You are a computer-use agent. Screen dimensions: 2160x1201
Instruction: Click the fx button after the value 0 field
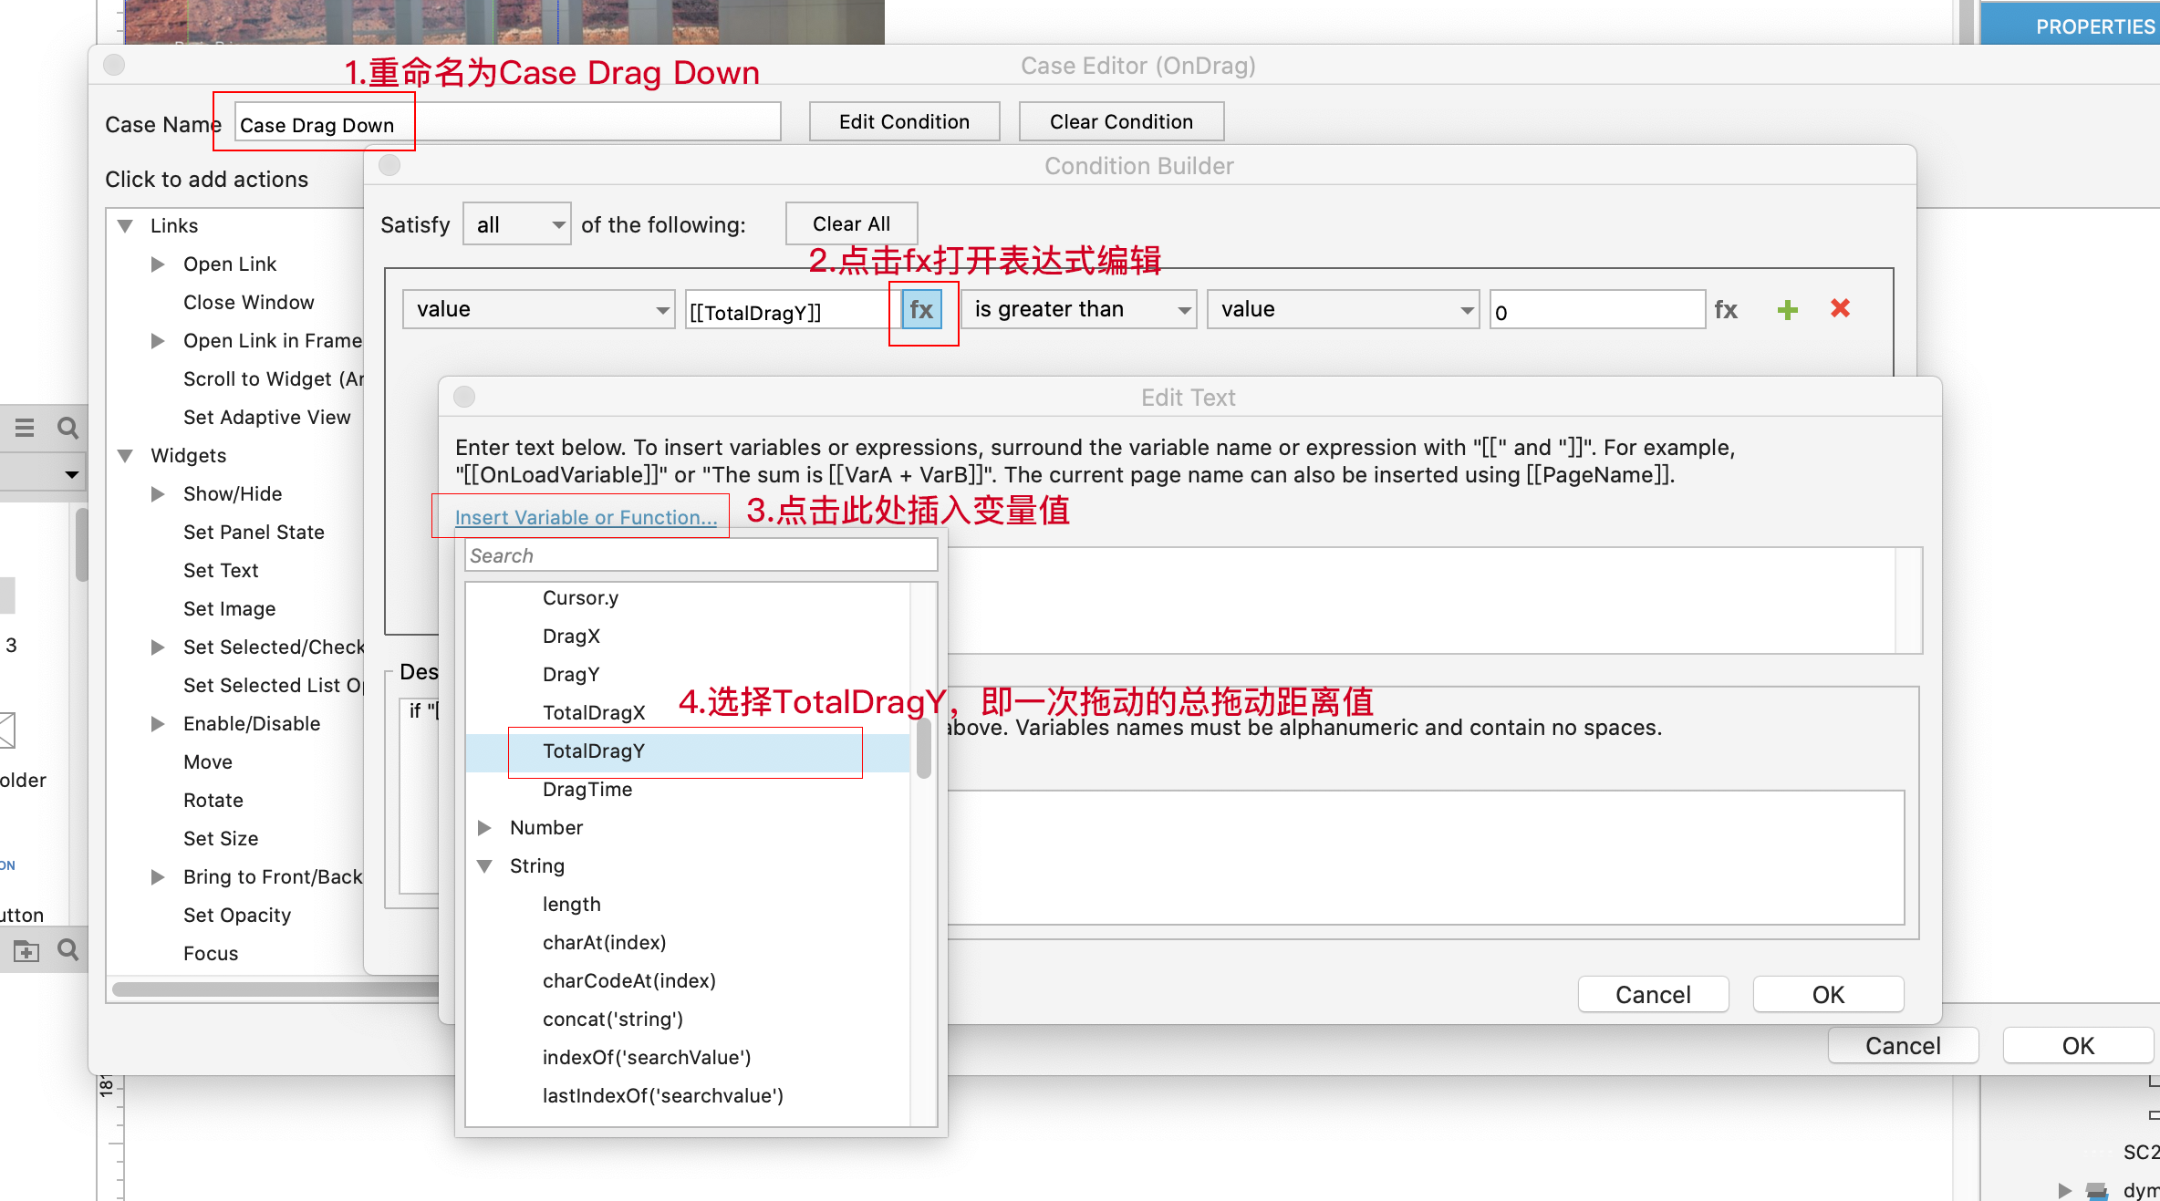1726,310
